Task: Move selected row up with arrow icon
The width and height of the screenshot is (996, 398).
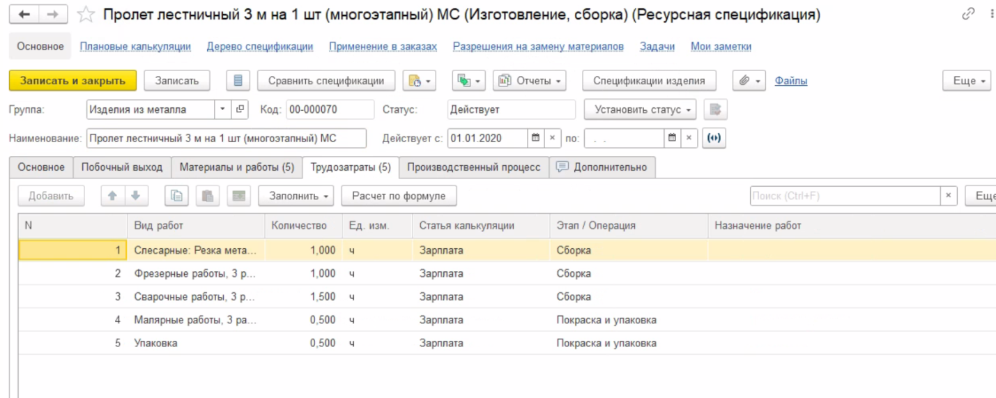Action: pos(112,196)
